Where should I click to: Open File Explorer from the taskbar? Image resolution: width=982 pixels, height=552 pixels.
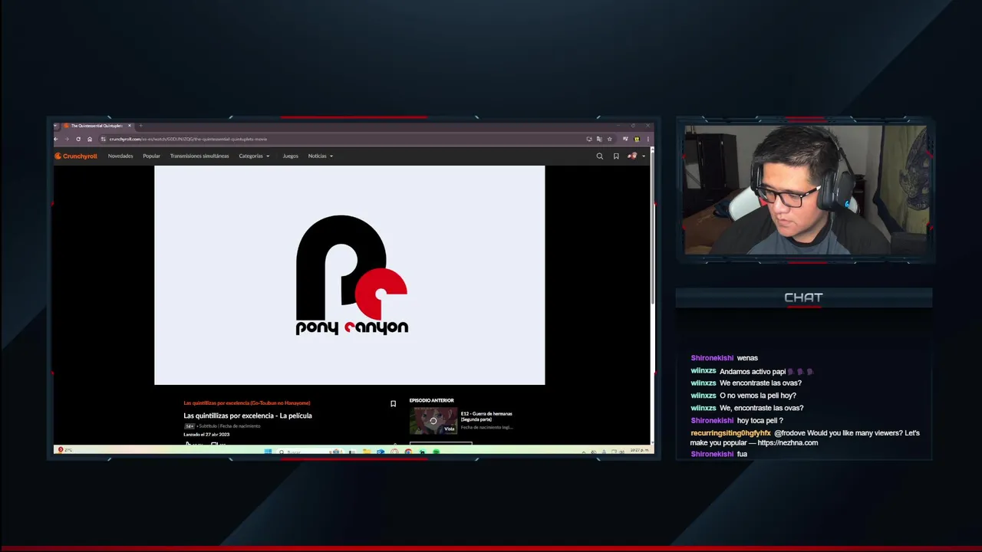[366, 451]
